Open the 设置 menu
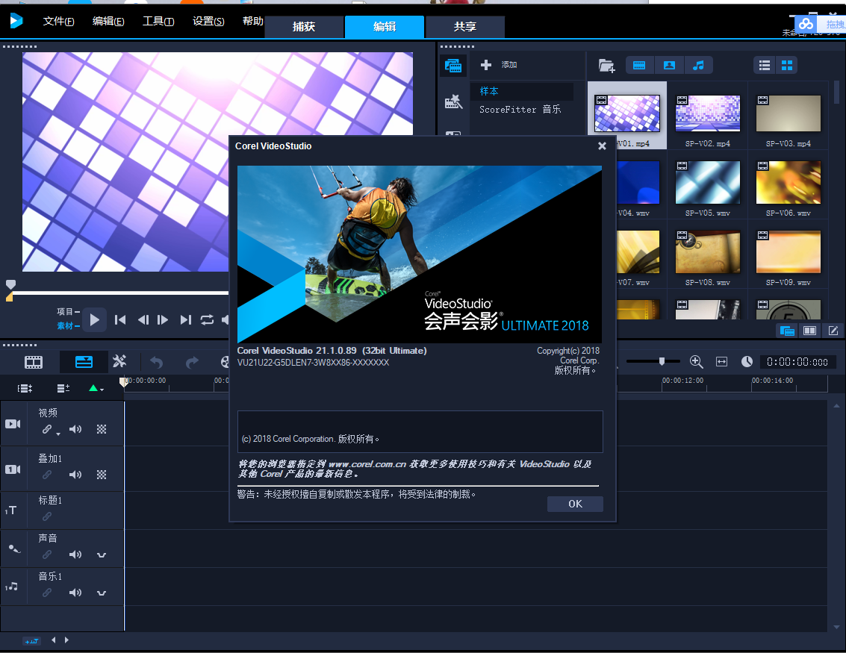This screenshot has height=653, width=846. pyautogui.click(x=208, y=21)
